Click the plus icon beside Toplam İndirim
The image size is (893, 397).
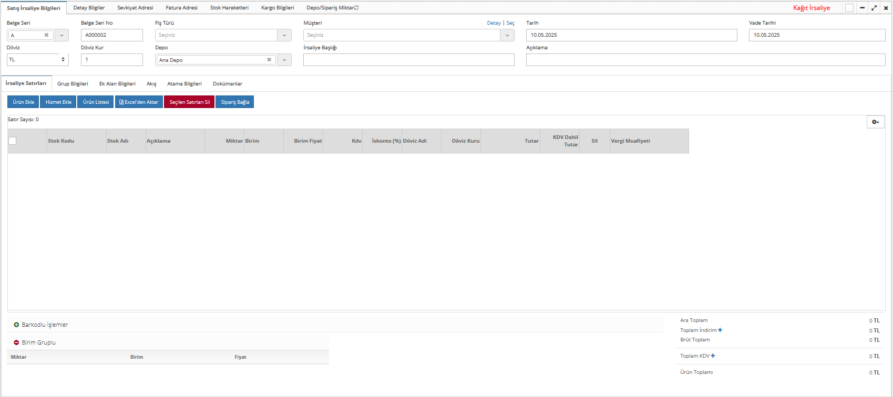click(x=720, y=330)
